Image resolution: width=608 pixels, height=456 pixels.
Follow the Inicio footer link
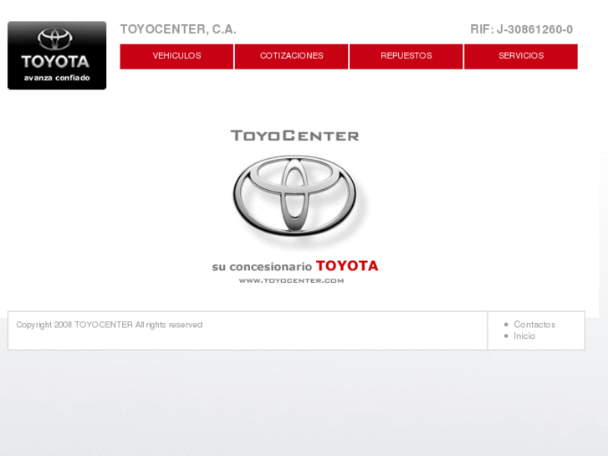point(524,336)
